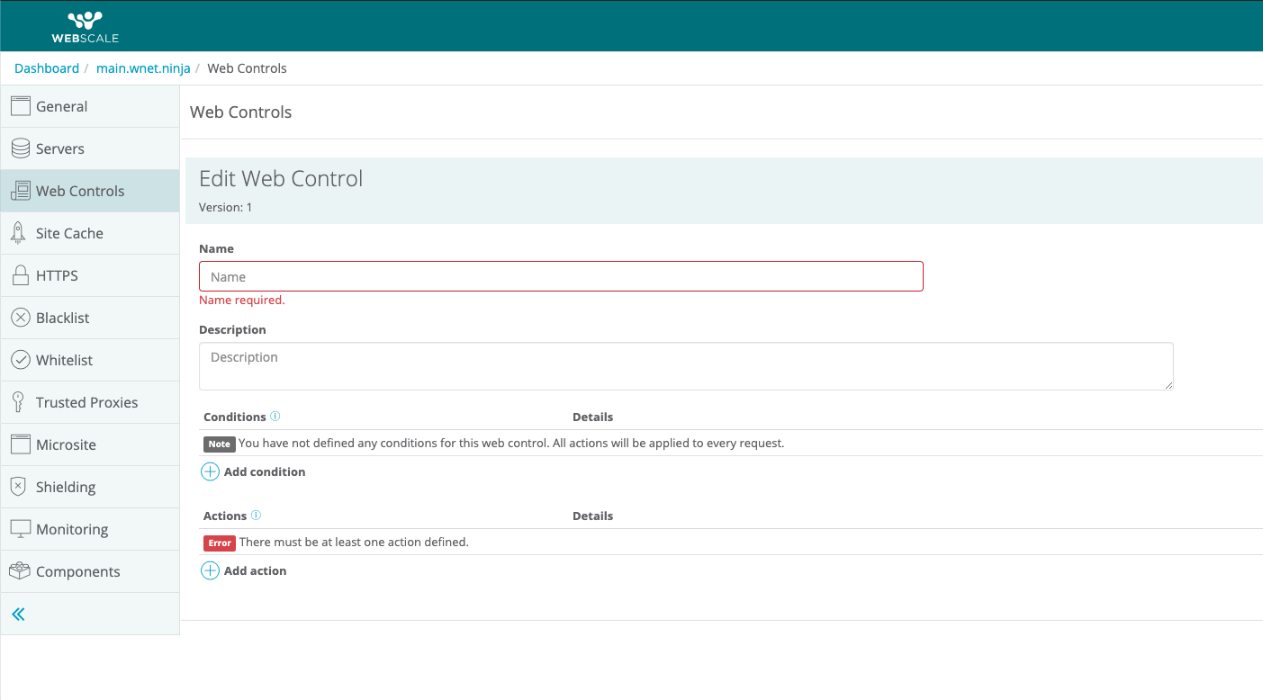Screen dimensions: 1263x700
Task: Go to Dashboard breadcrumb link
Action: click(x=47, y=68)
